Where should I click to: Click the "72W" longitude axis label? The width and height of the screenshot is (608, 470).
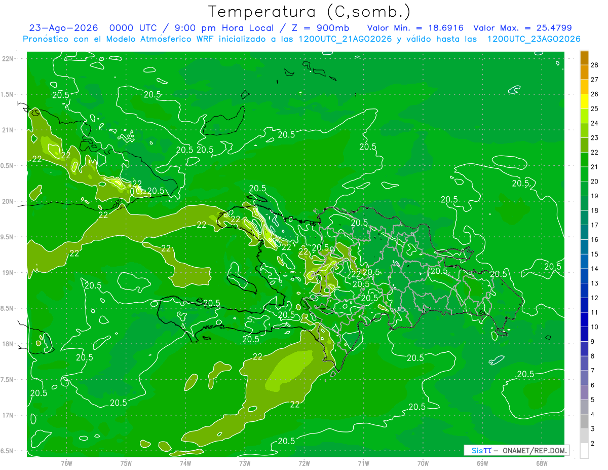tap(304, 463)
